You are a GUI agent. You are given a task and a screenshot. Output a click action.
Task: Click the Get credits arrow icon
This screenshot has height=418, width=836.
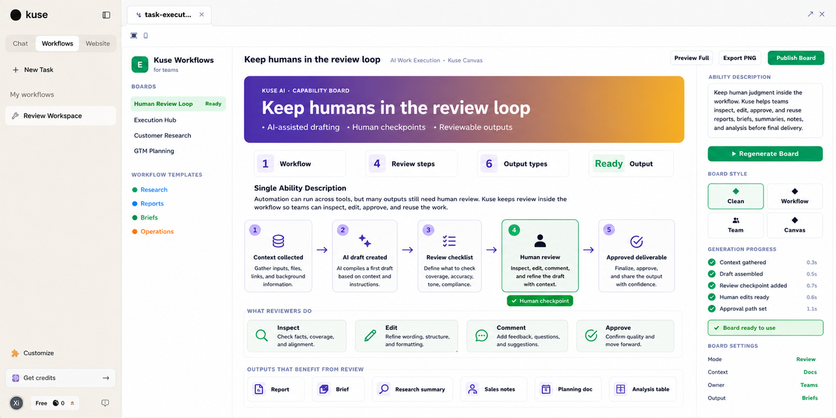click(106, 378)
